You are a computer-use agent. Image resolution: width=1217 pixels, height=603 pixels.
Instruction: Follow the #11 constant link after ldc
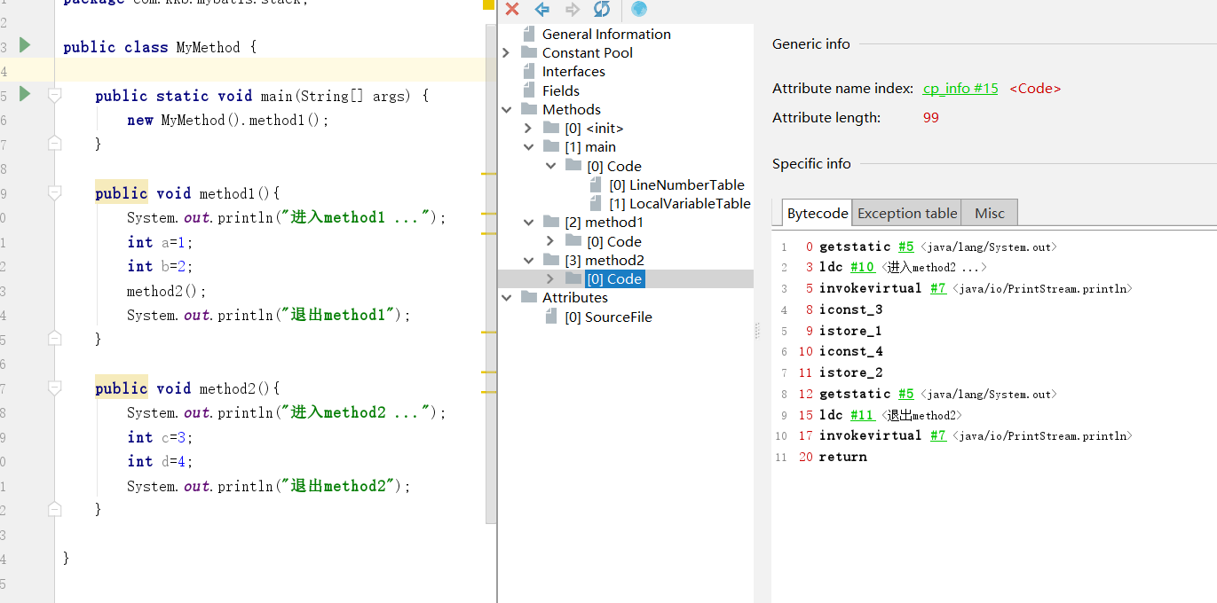[x=862, y=415]
